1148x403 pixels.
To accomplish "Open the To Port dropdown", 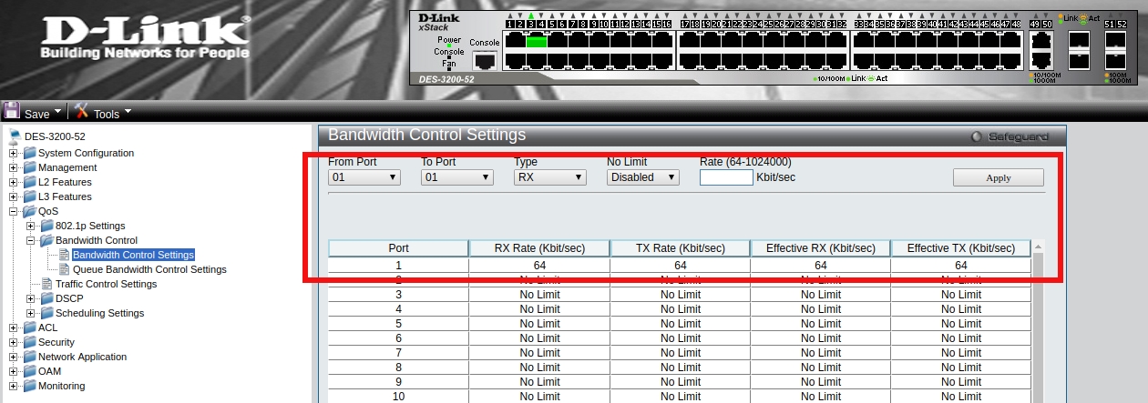I will click(456, 177).
